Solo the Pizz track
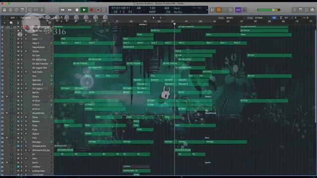This screenshot has height=178, width=317. pos(21,76)
